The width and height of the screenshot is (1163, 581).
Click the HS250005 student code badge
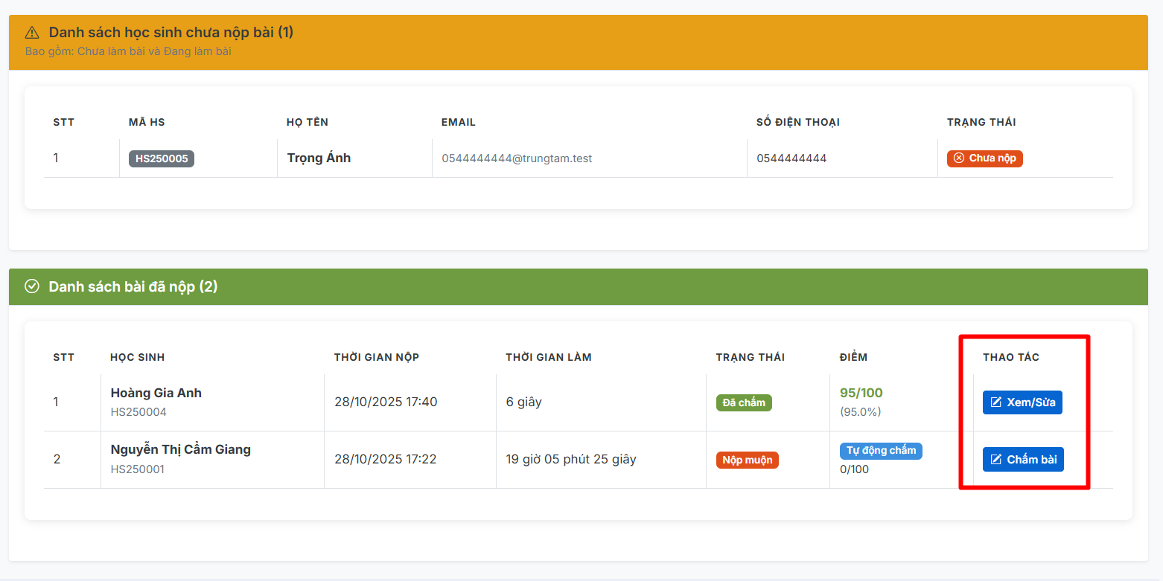coord(162,158)
